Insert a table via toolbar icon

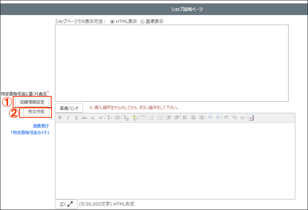click(x=143, y=118)
